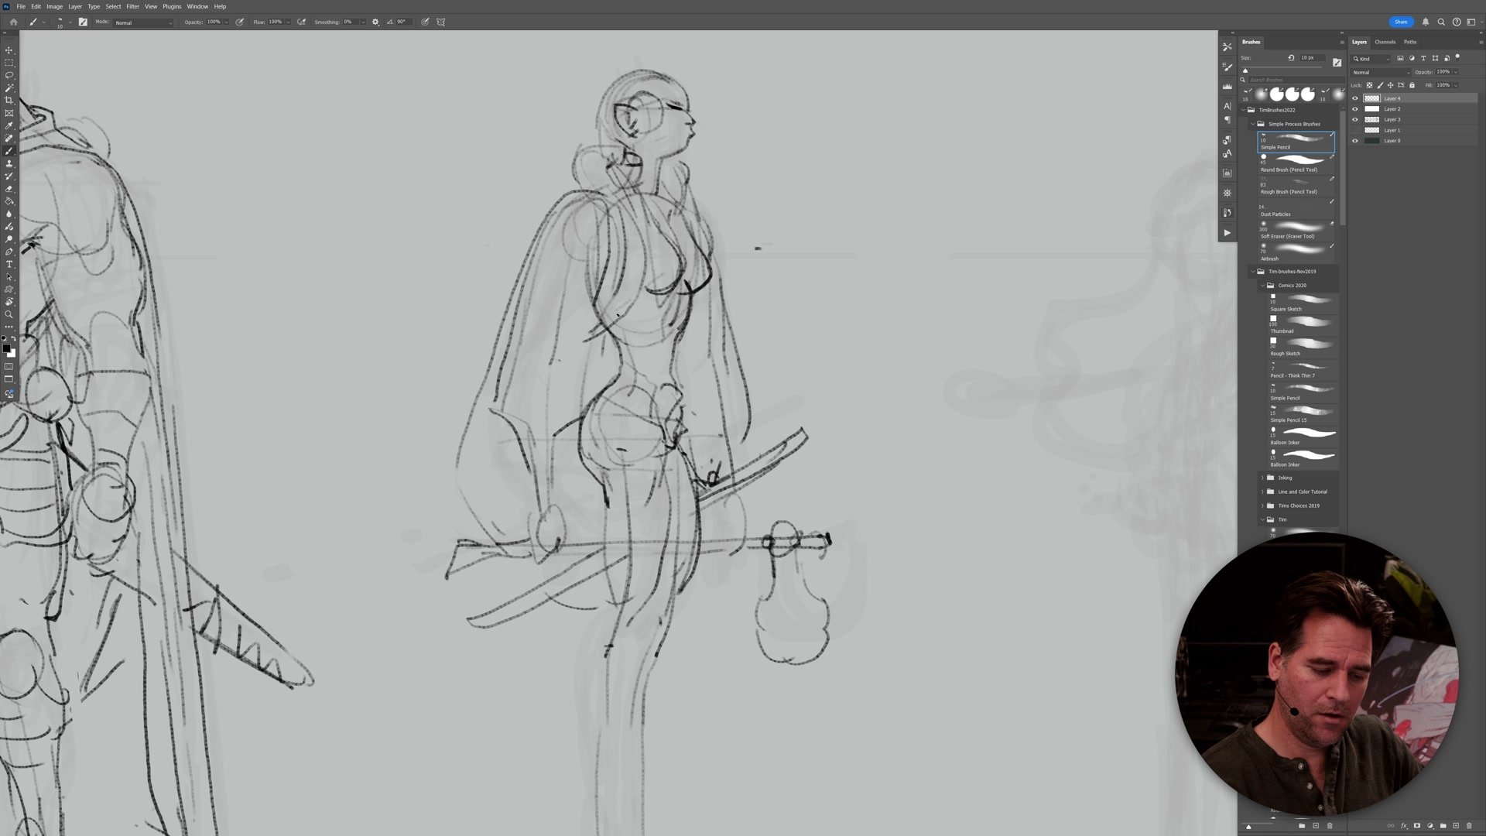Click the foreground color swatch
The width and height of the screenshot is (1486, 836).
[x=6, y=348]
